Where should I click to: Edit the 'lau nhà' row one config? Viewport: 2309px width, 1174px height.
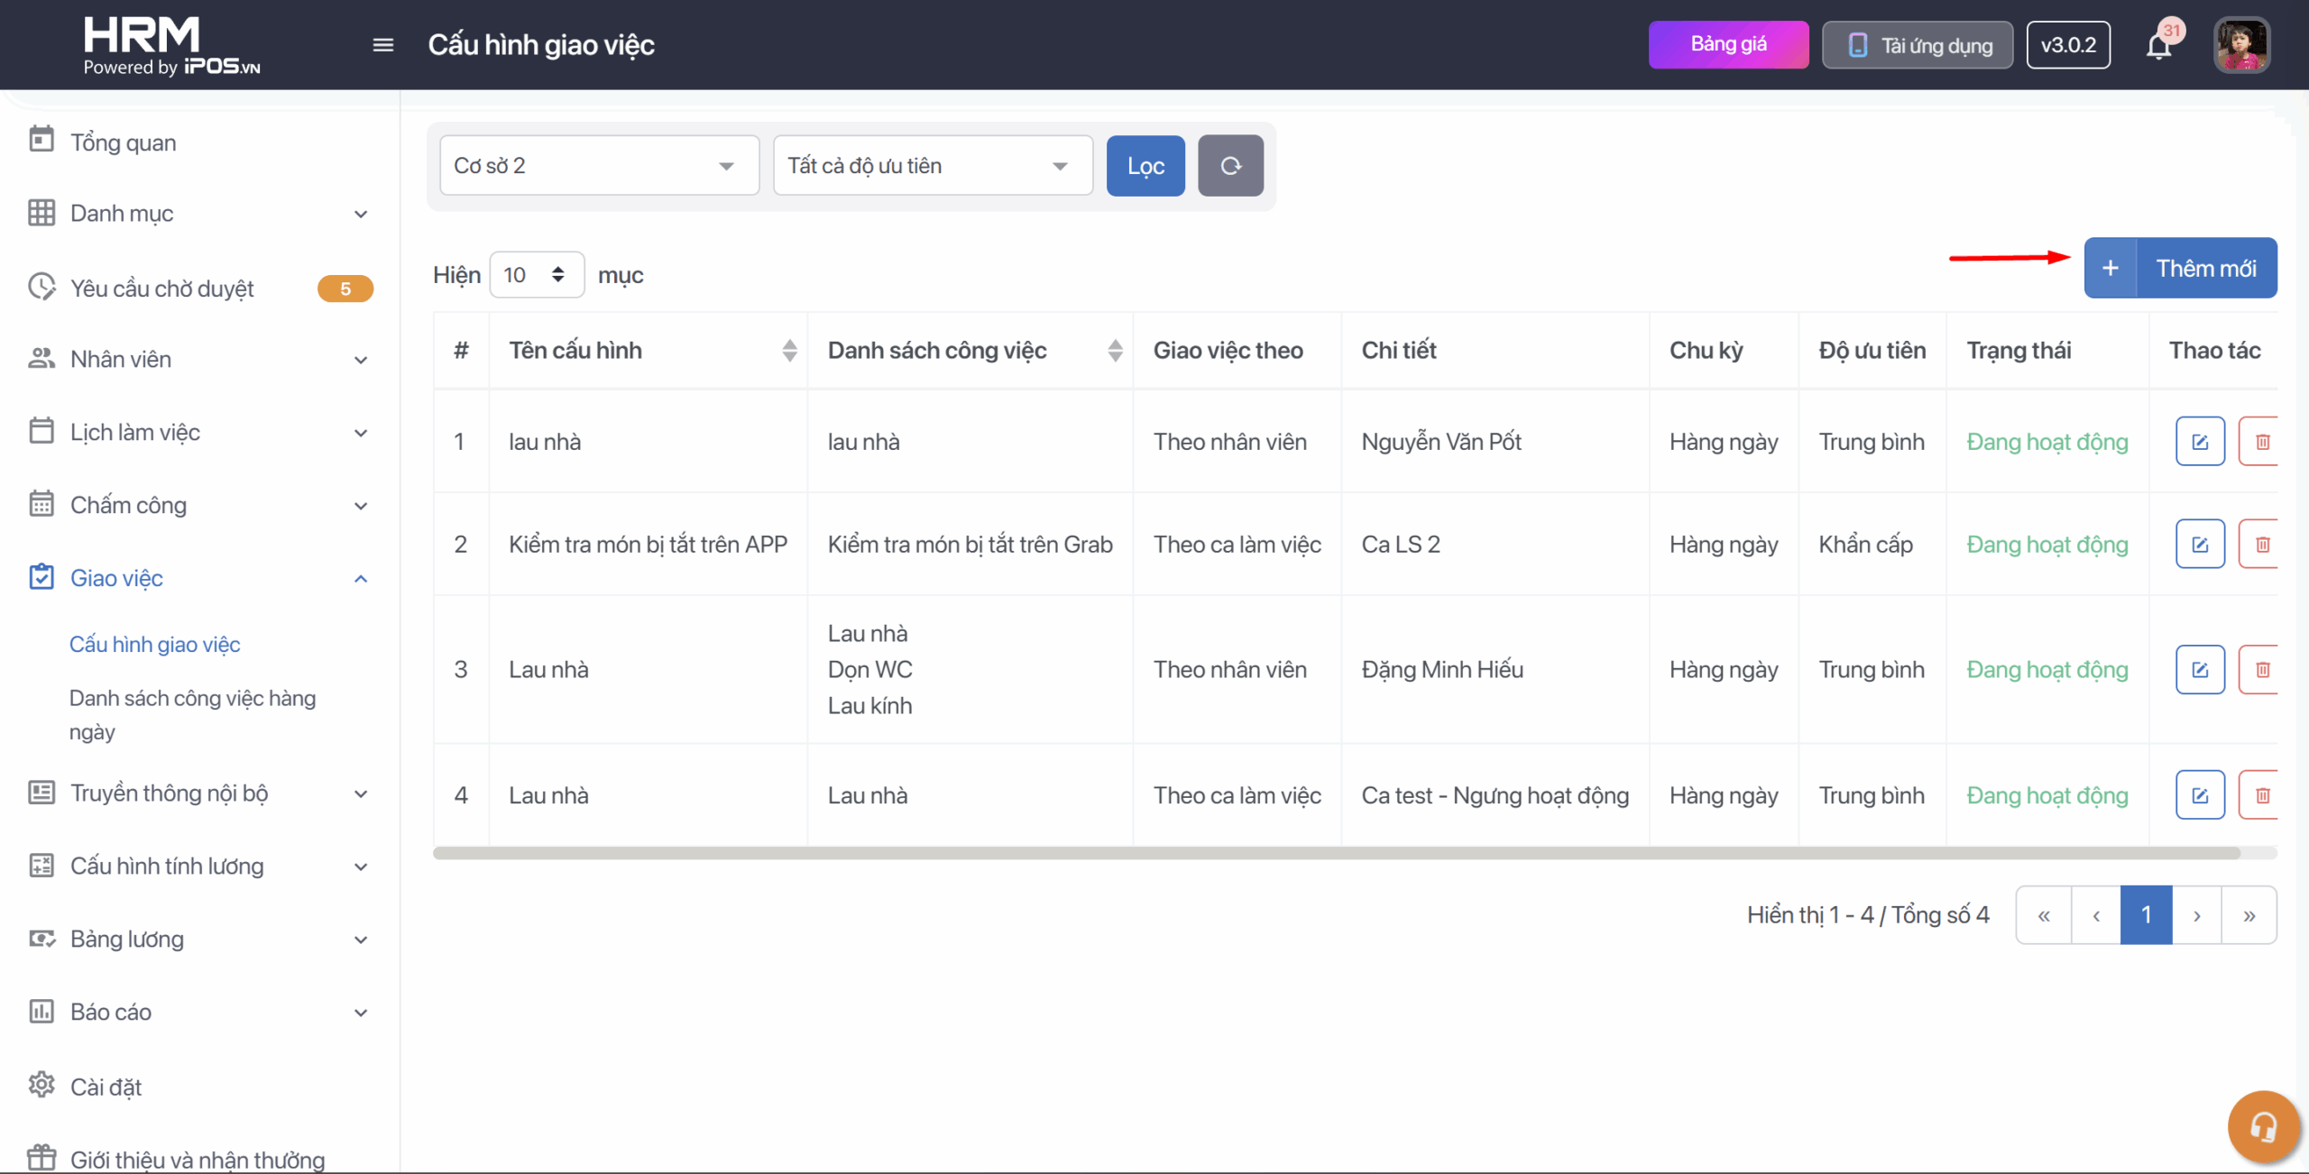2199,442
